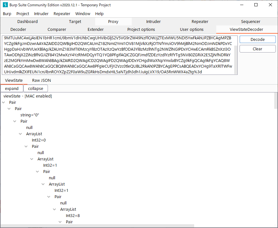Image resolution: width=278 pixels, height=228 pixels.
Task: Click the collapse button
Action: point(35,88)
